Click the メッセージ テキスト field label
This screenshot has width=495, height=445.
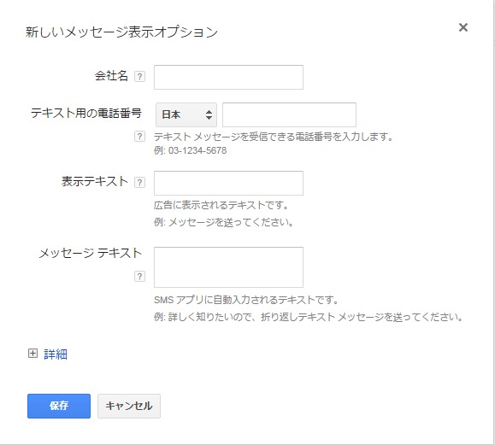coord(91,253)
